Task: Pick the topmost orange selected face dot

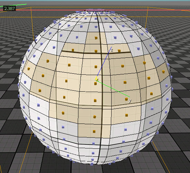Action: [x=96, y=38]
